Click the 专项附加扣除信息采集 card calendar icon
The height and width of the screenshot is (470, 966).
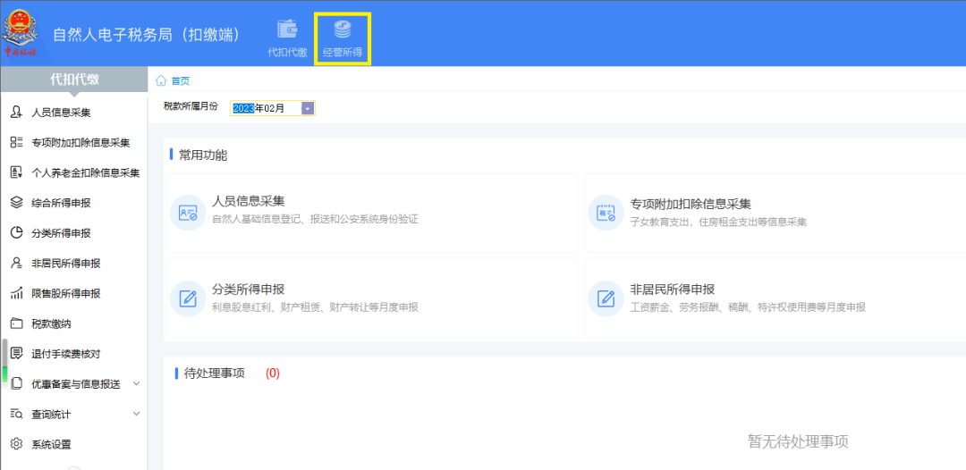point(606,213)
